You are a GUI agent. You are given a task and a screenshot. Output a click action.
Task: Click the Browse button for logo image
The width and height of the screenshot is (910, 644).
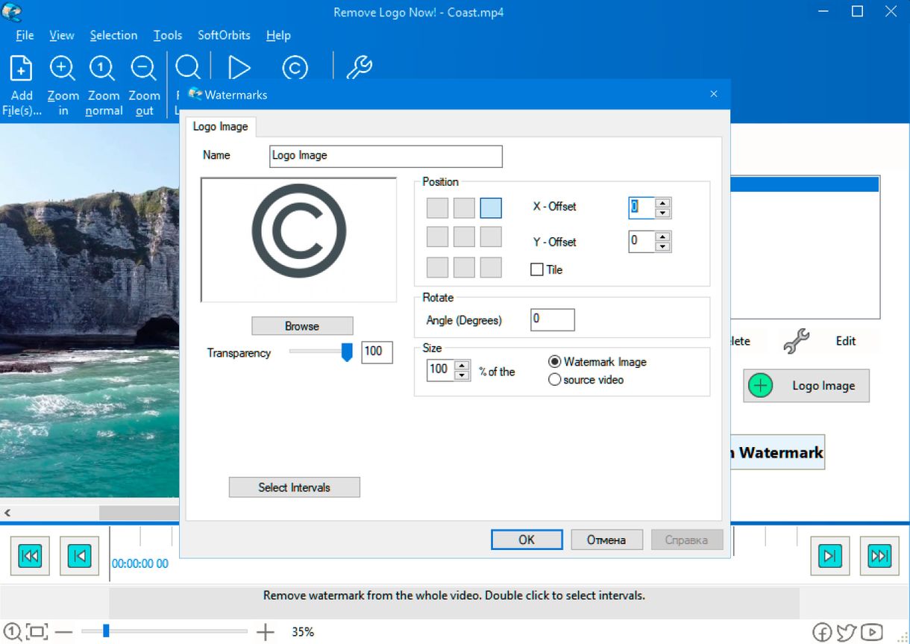301,325
